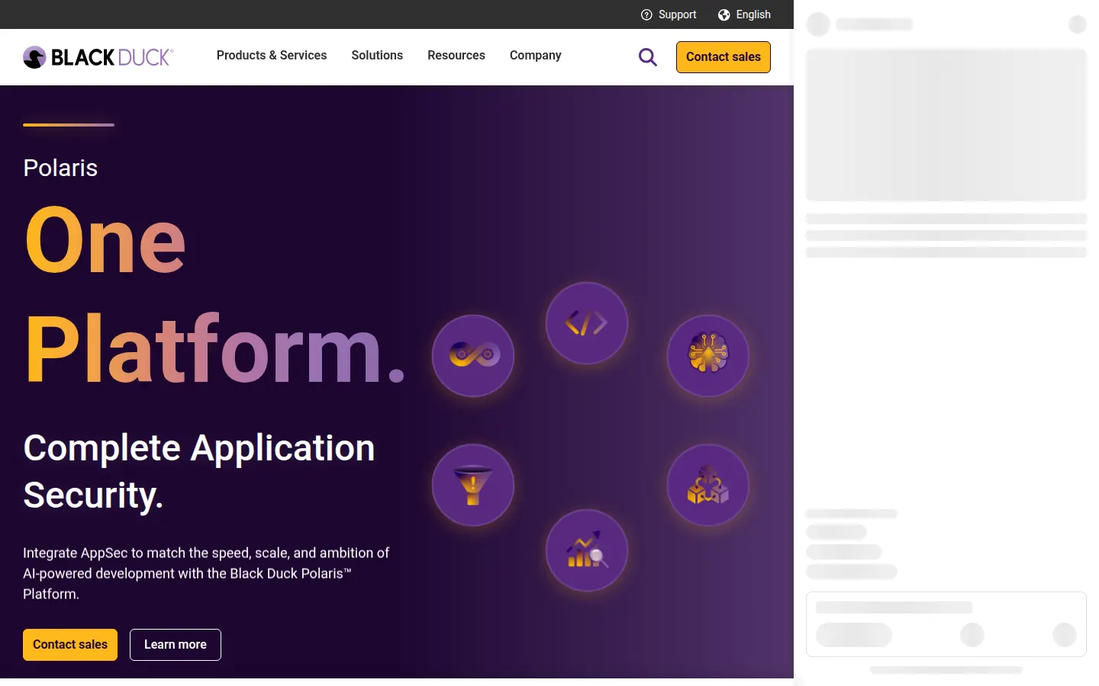
Task: Click Contact sales below the Polaris description
Action: point(70,645)
